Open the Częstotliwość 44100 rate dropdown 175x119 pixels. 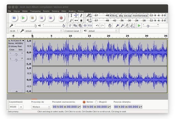click(21, 107)
